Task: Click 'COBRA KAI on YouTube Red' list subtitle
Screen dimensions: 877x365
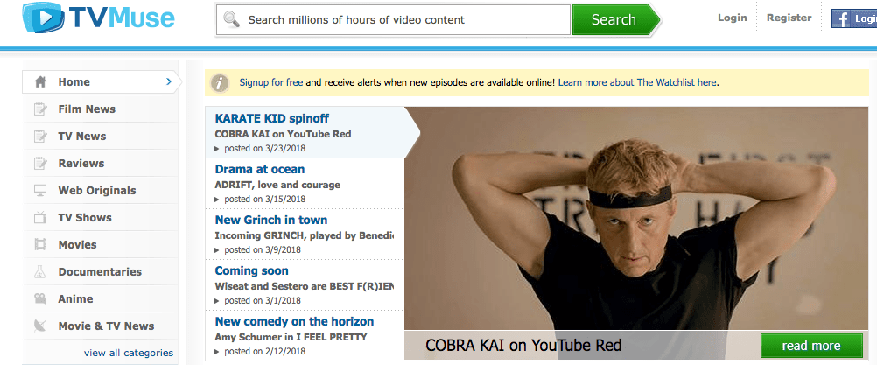Action: click(283, 134)
